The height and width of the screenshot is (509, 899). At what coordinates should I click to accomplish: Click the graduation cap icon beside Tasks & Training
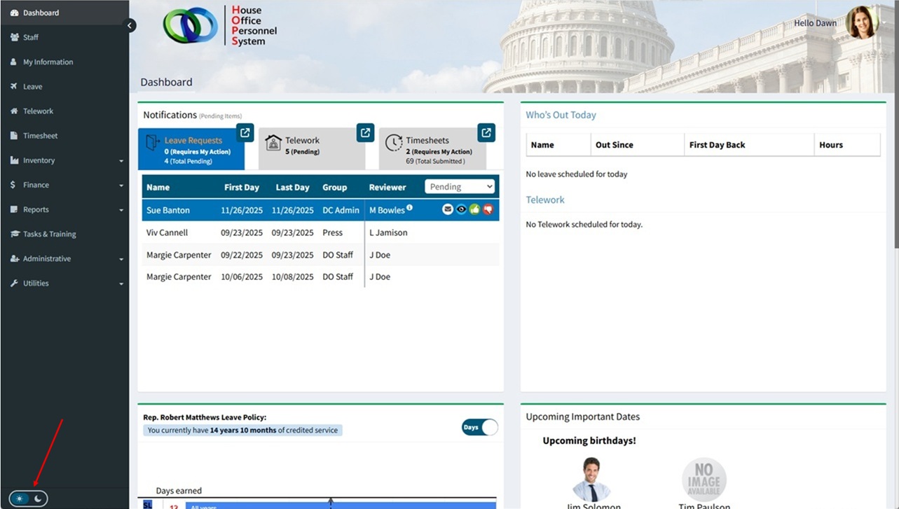coord(14,234)
